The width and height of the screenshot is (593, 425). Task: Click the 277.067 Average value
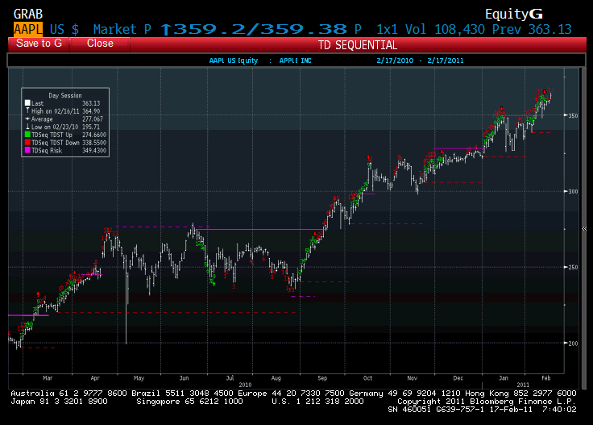tap(93, 119)
